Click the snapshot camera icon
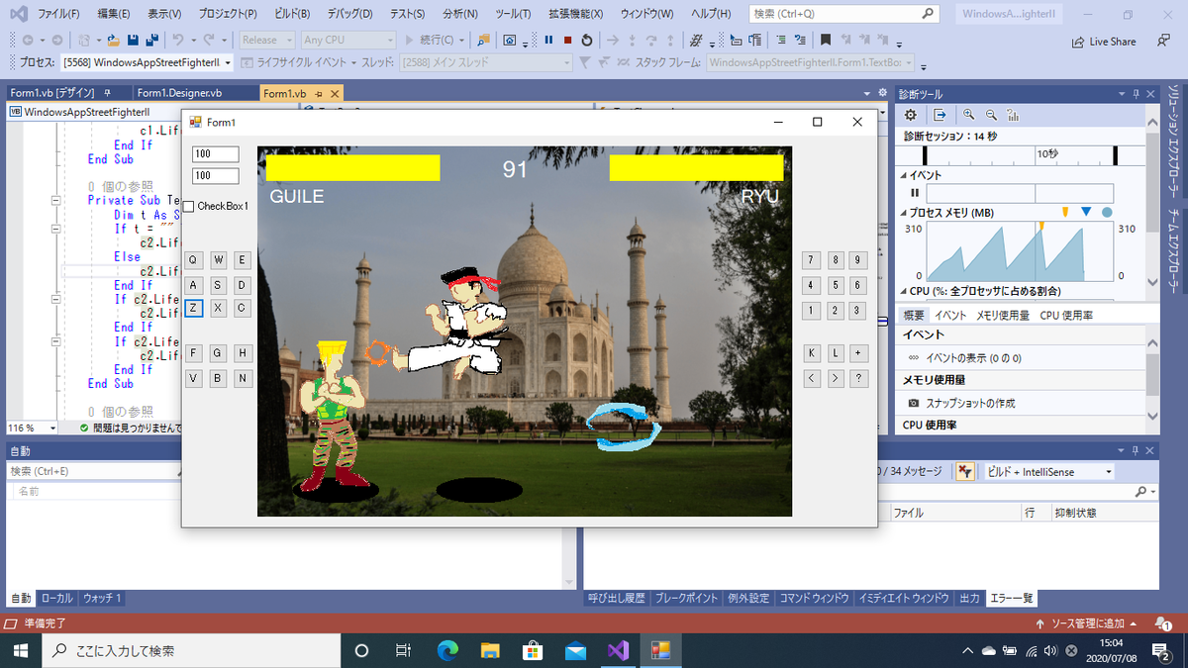1188x668 pixels. coord(913,404)
